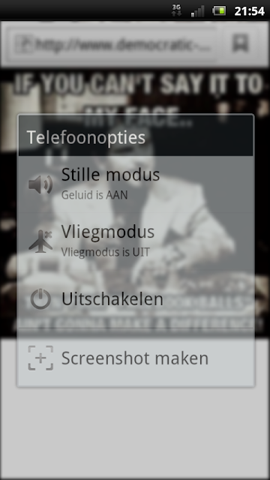This screenshot has width=270, height=480.
Task: Tap the speaker icon for Stille modus
Action: 40,185
